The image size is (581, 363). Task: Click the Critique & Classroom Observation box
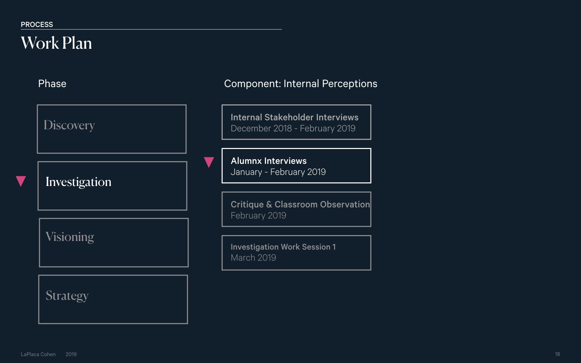(x=296, y=209)
